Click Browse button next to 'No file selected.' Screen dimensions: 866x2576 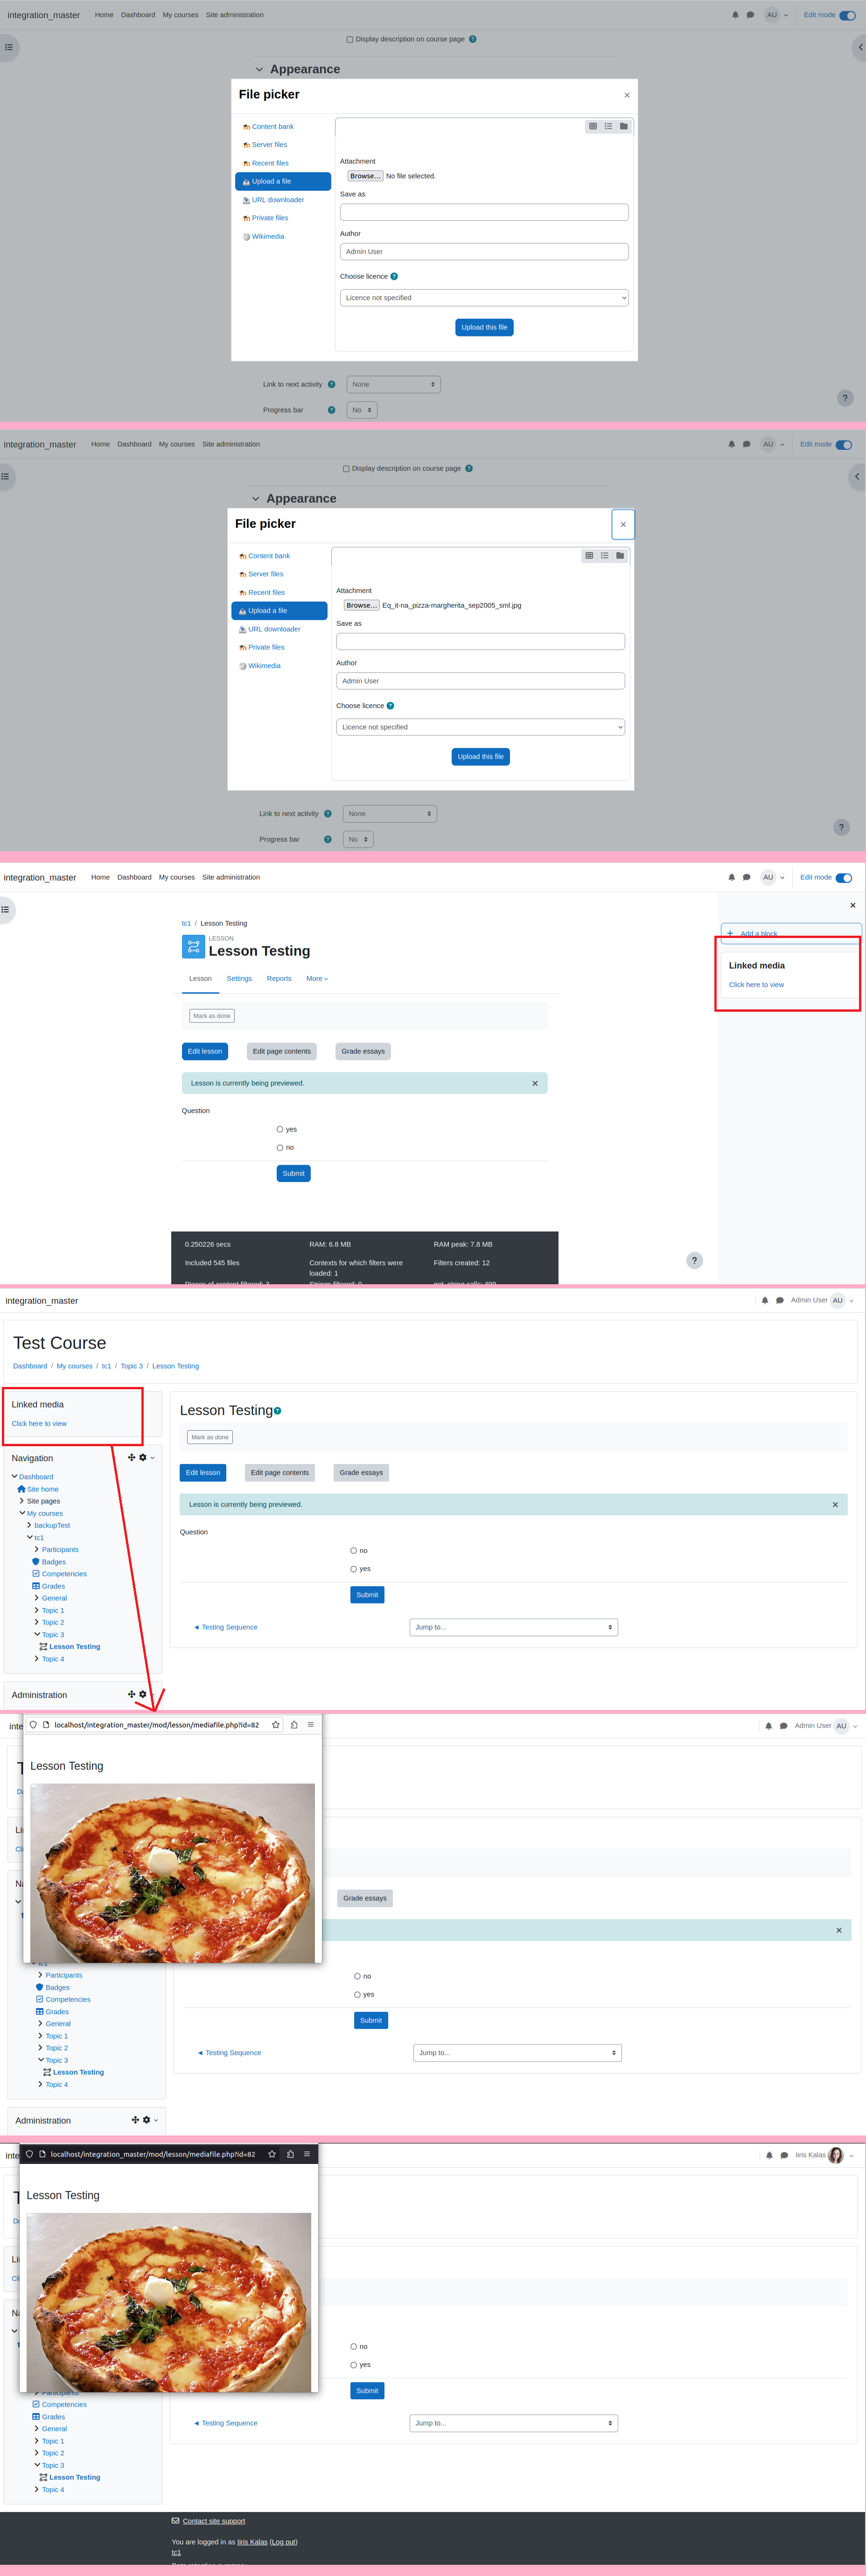pyautogui.click(x=365, y=176)
